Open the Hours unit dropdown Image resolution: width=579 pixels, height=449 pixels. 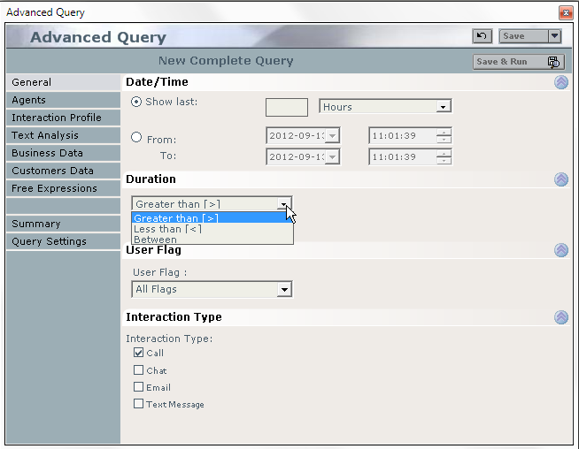pos(385,107)
